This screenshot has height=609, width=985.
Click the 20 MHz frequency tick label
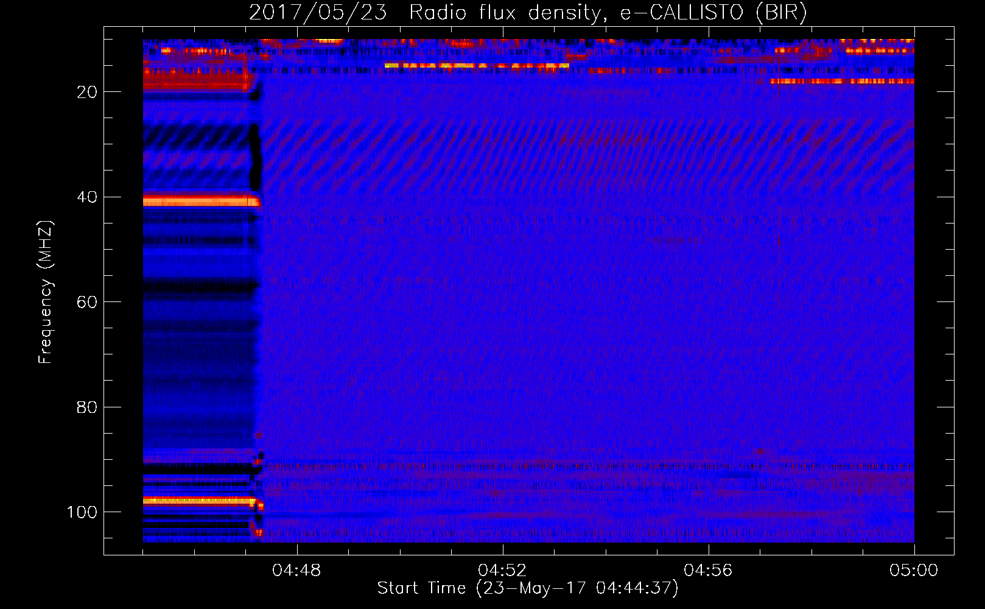point(87,92)
